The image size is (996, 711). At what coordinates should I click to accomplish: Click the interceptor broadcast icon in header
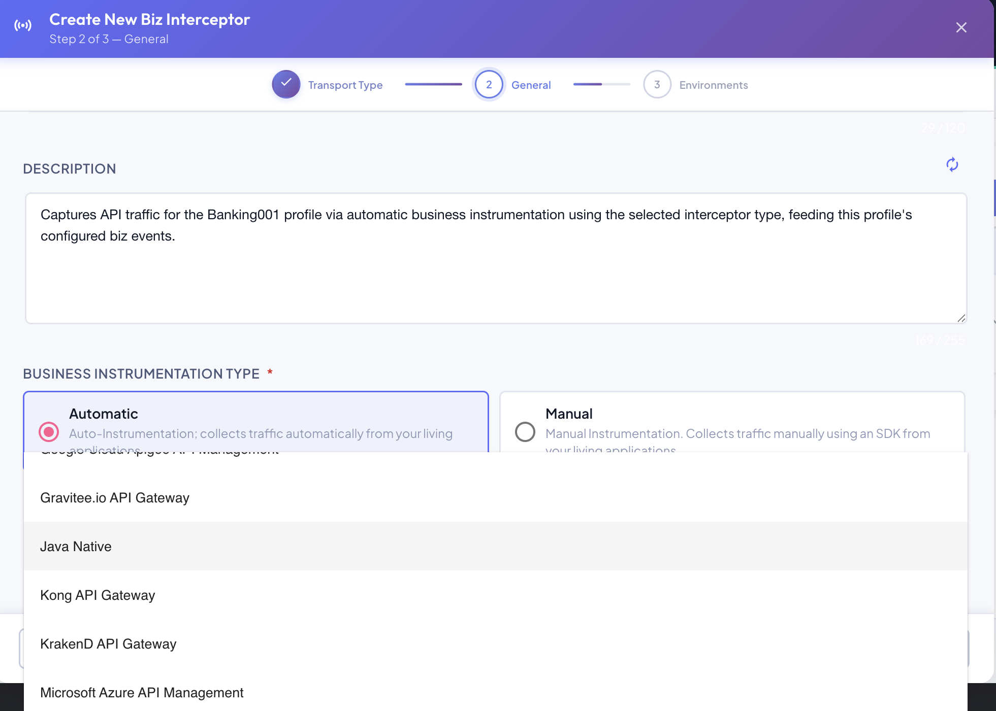pyautogui.click(x=23, y=25)
